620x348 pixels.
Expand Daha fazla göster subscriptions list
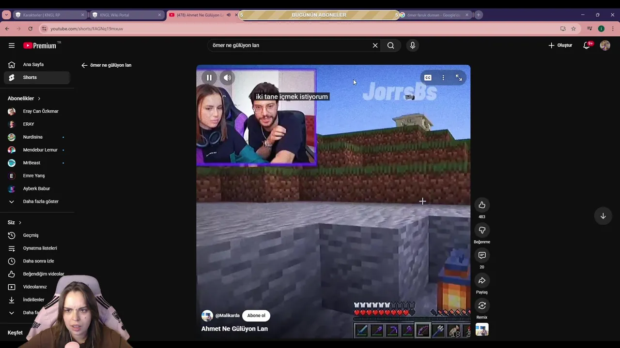37,202
